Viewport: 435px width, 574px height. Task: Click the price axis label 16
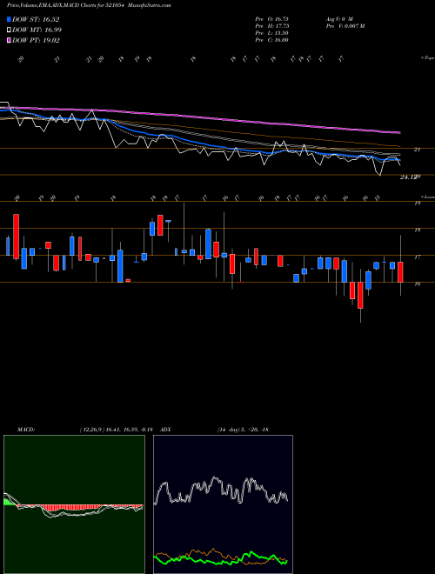point(417,284)
